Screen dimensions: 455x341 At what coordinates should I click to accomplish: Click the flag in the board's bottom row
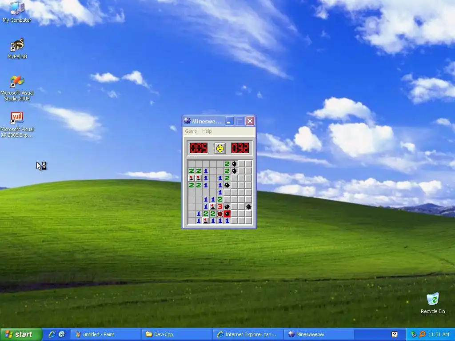tap(206, 221)
